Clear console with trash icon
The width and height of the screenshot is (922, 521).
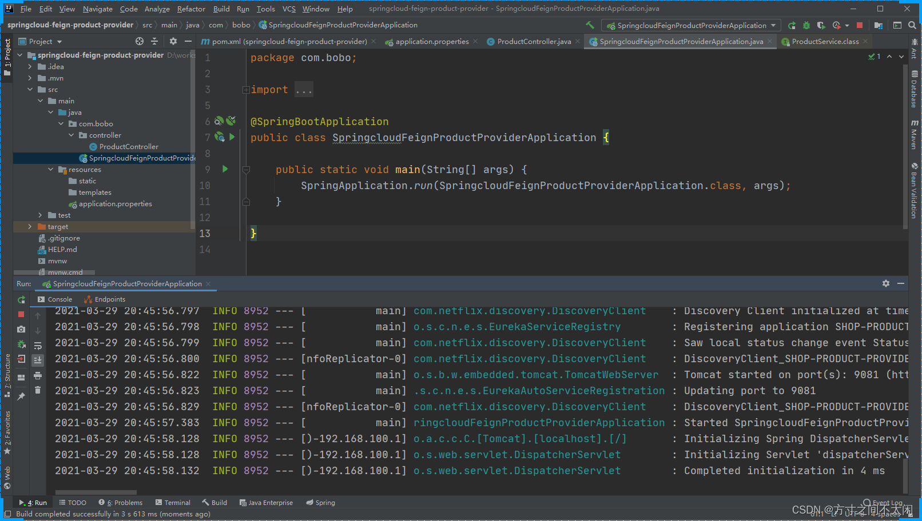[x=38, y=390]
